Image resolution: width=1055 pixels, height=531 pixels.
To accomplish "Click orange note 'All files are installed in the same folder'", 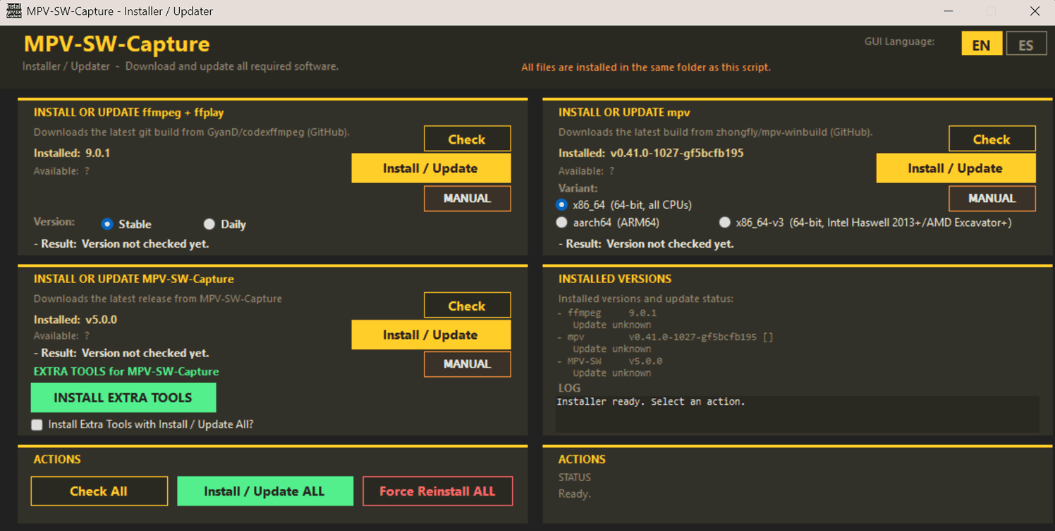I will pos(646,68).
